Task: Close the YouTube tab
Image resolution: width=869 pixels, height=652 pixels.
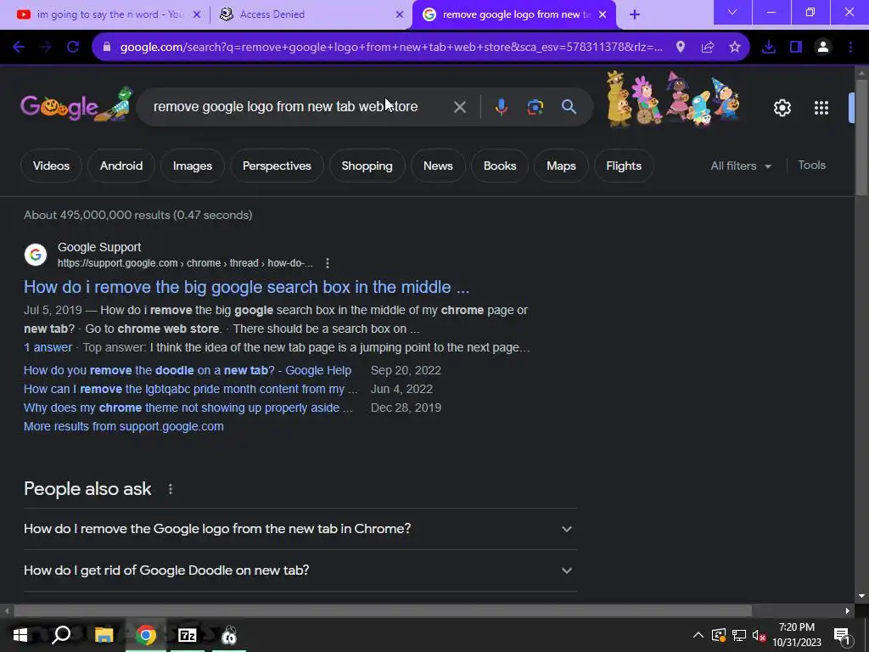Action: [x=196, y=14]
